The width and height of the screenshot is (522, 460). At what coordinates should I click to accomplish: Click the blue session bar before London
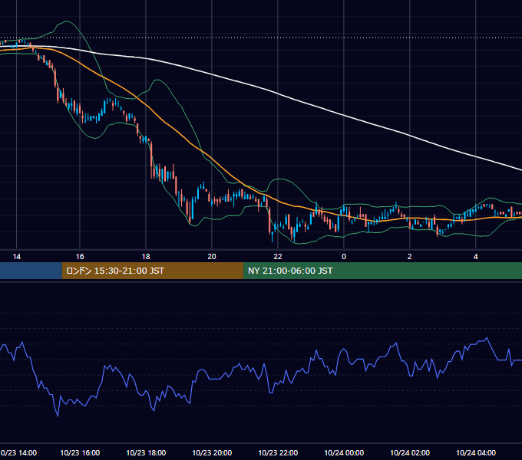[x=31, y=271]
